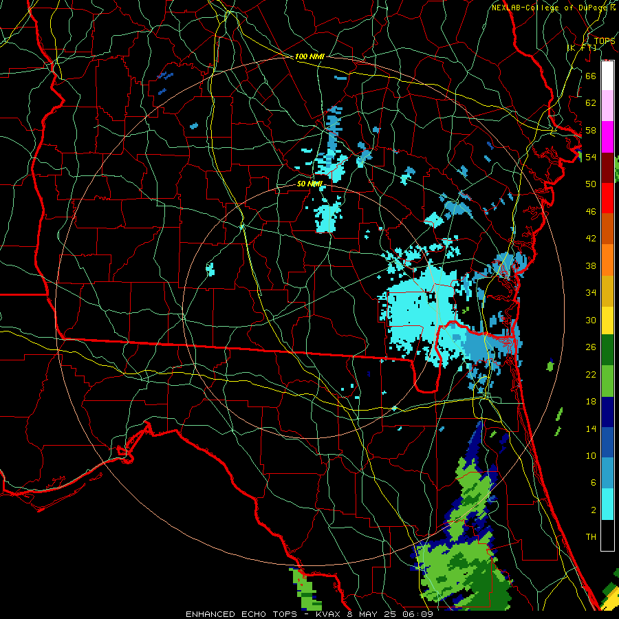Click the 'ENHANCED ECHO TOPS' caption text
This screenshot has width=619, height=619.
point(241,614)
